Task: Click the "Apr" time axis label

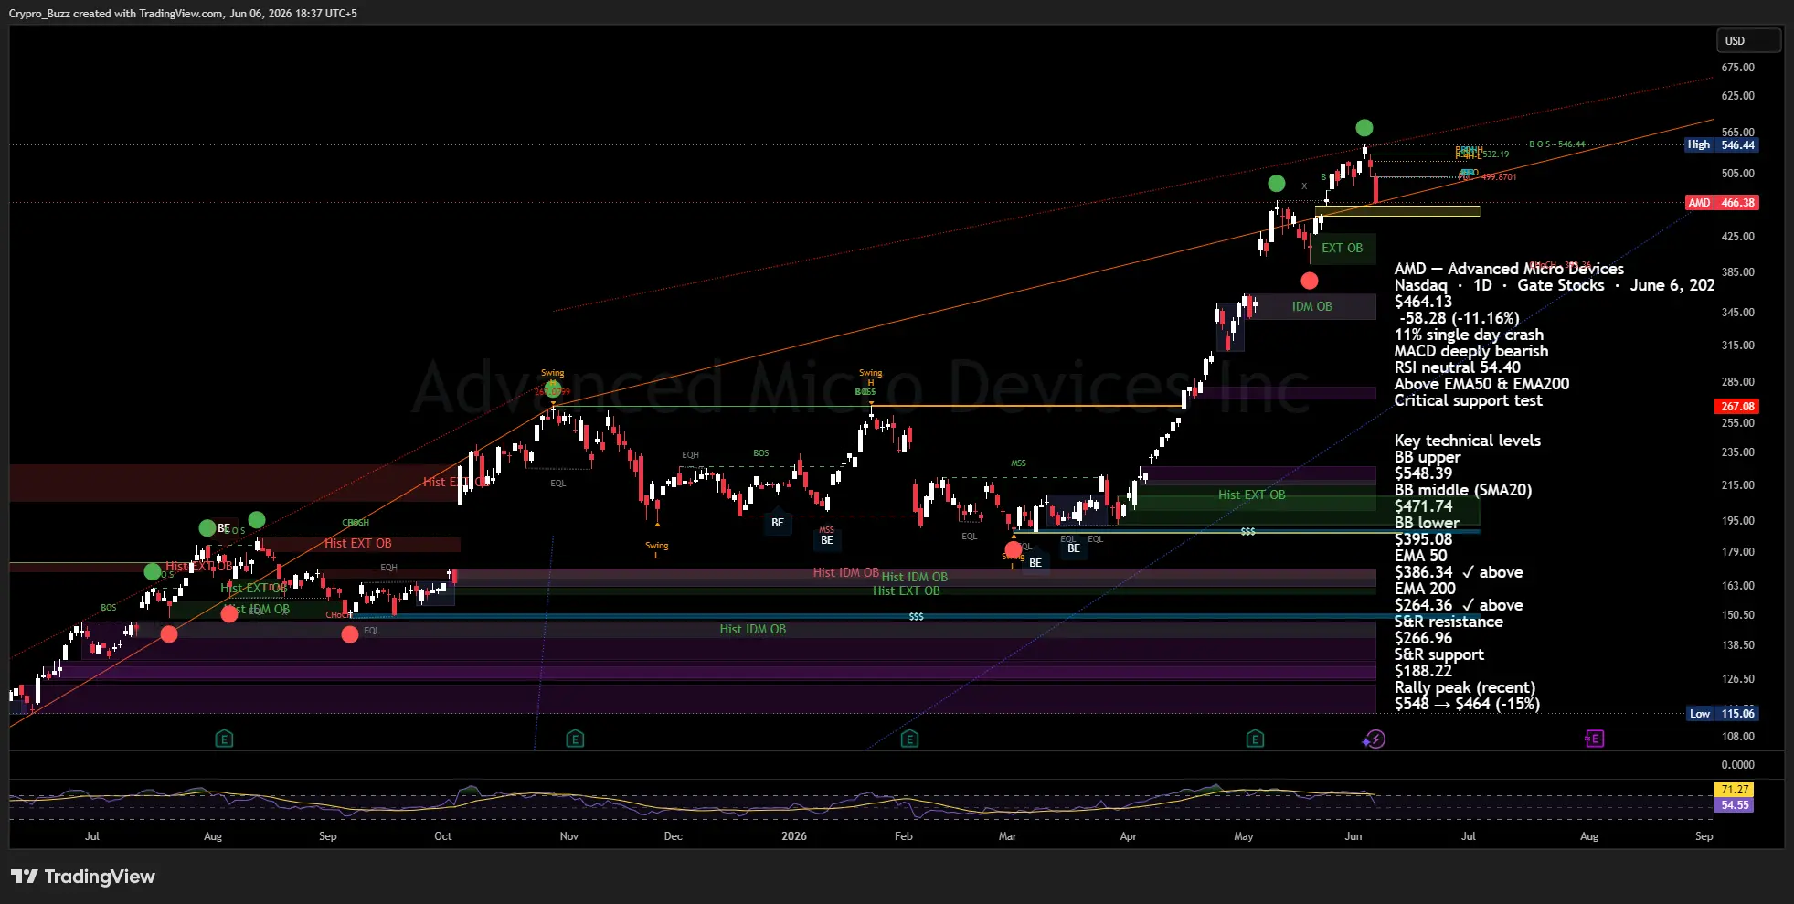Action: click(1129, 836)
